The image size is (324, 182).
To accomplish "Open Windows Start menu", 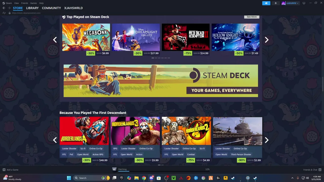I will tap(69, 178).
